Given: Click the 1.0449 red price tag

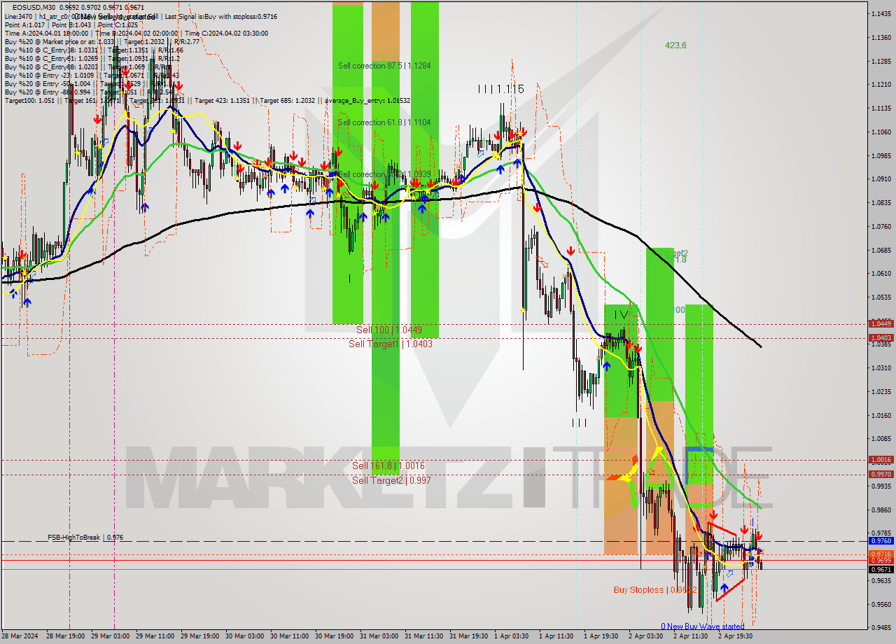Looking at the screenshot, I should pyautogui.click(x=880, y=323).
